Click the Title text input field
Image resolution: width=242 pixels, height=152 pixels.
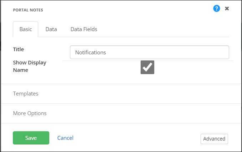[149, 52]
